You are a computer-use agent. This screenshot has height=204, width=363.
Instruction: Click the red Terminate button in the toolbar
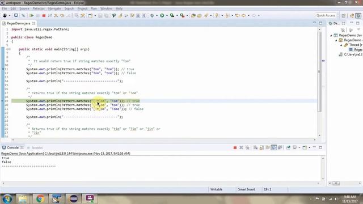coord(44,15)
